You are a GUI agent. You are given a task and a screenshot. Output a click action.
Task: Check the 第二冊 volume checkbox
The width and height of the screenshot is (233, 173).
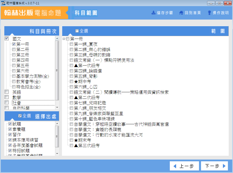point(14,49)
